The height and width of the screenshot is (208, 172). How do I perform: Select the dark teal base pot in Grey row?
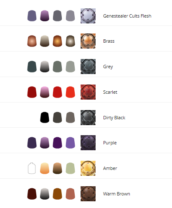pyautogui.click(x=32, y=67)
